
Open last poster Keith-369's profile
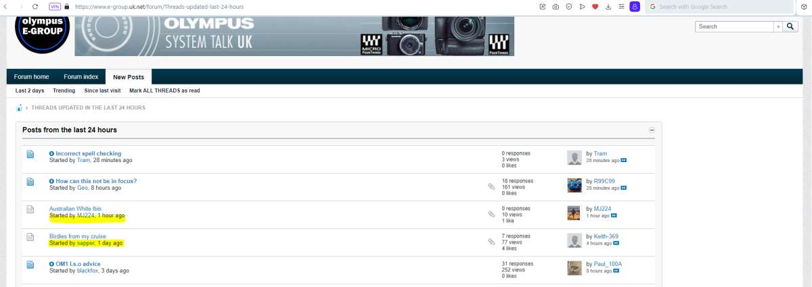[606, 236]
